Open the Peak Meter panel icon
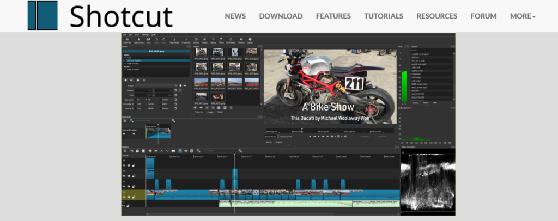The image size is (558, 221). (x=174, y=40)
